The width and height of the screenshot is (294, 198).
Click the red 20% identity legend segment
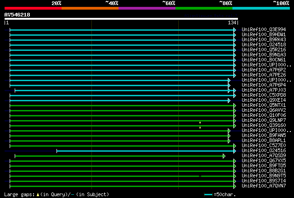click(x=33, y=8)
